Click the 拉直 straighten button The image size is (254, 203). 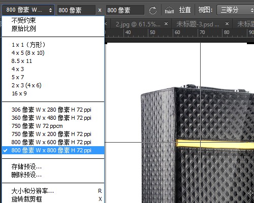tap(185, 10)
